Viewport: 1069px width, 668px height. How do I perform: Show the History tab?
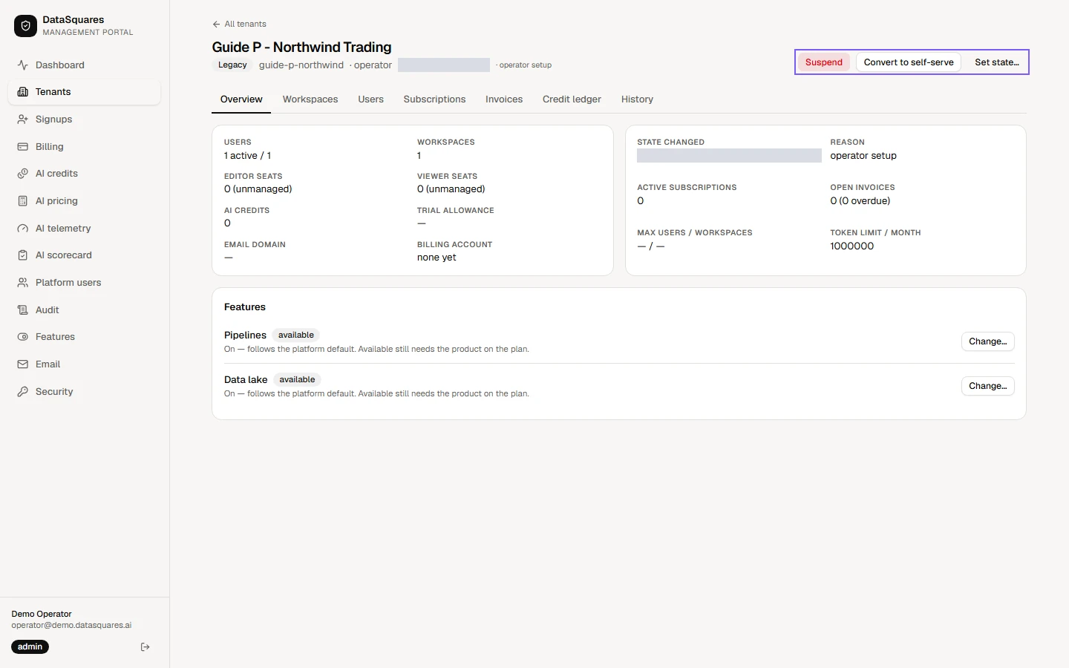coord(638,99)
